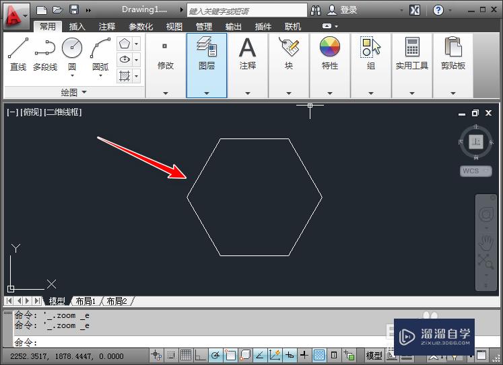Open the 修改 modify panel

coord(166,66)
